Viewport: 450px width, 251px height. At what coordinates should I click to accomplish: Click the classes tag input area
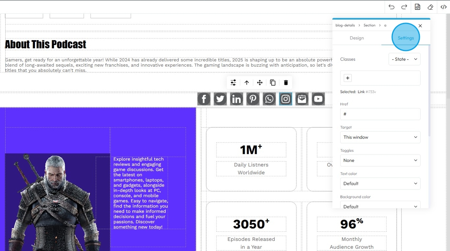(x=380, y=78)
